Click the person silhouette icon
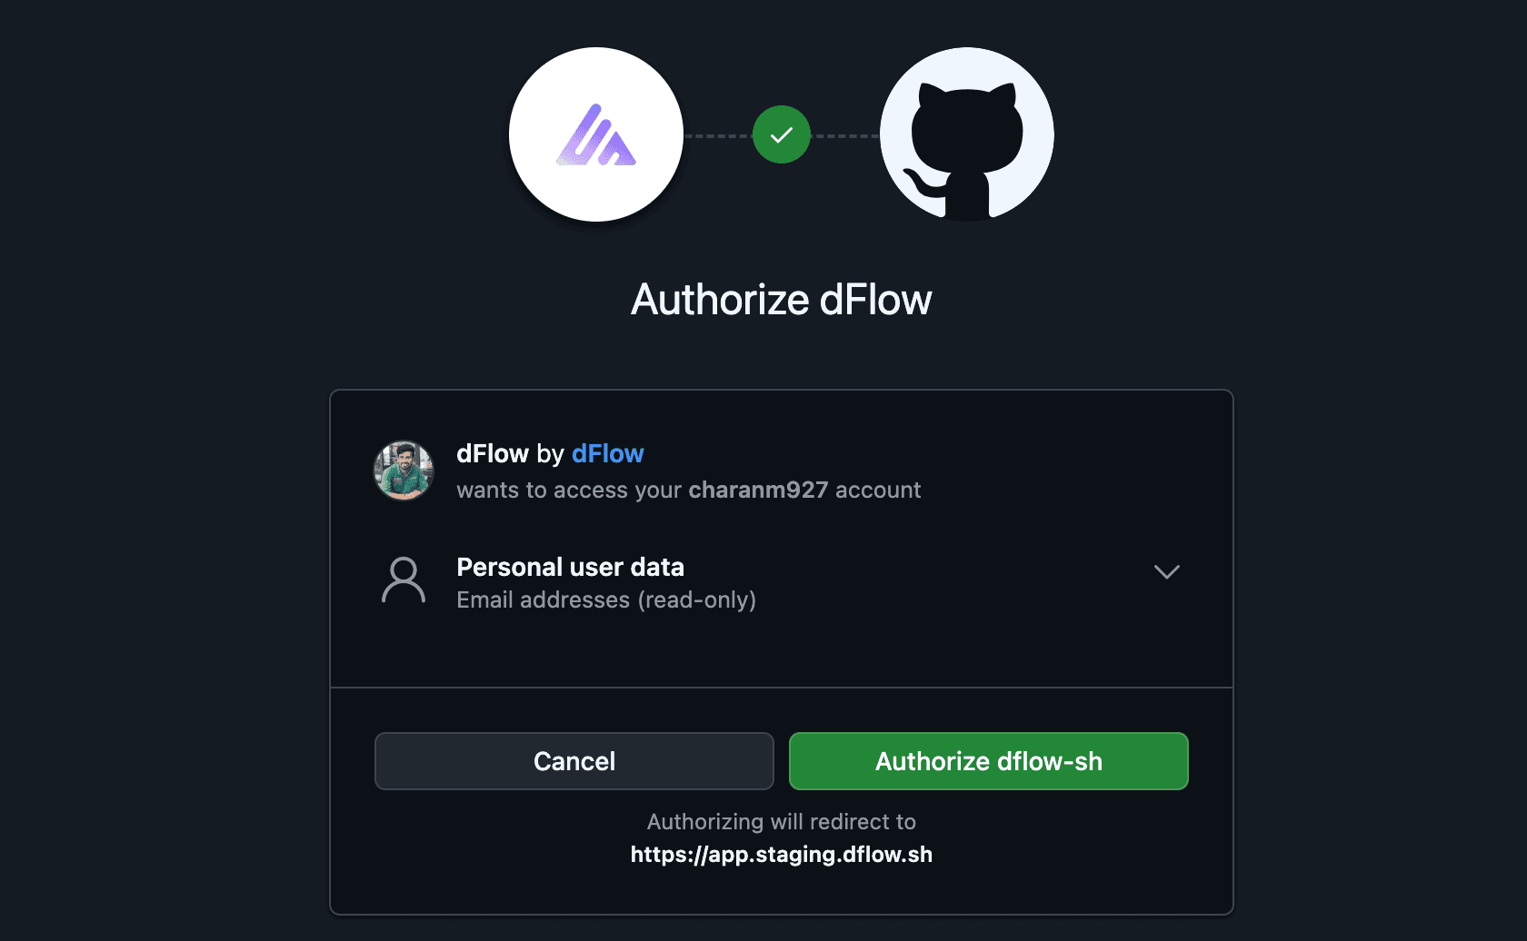The height and width of the screenshot is (941, 1527). [x=404, y=580]
